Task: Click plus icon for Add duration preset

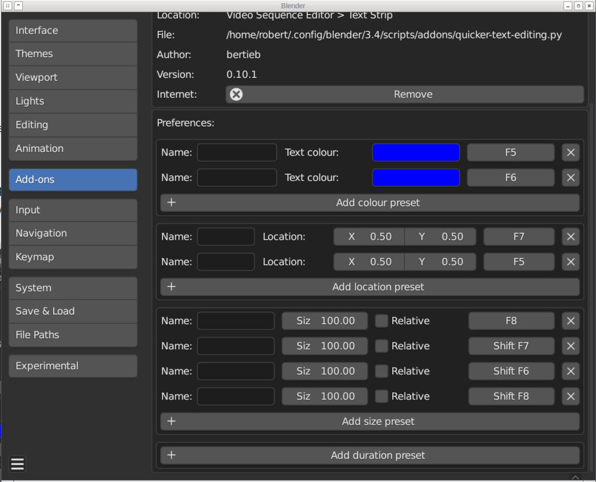Action: 172,455
